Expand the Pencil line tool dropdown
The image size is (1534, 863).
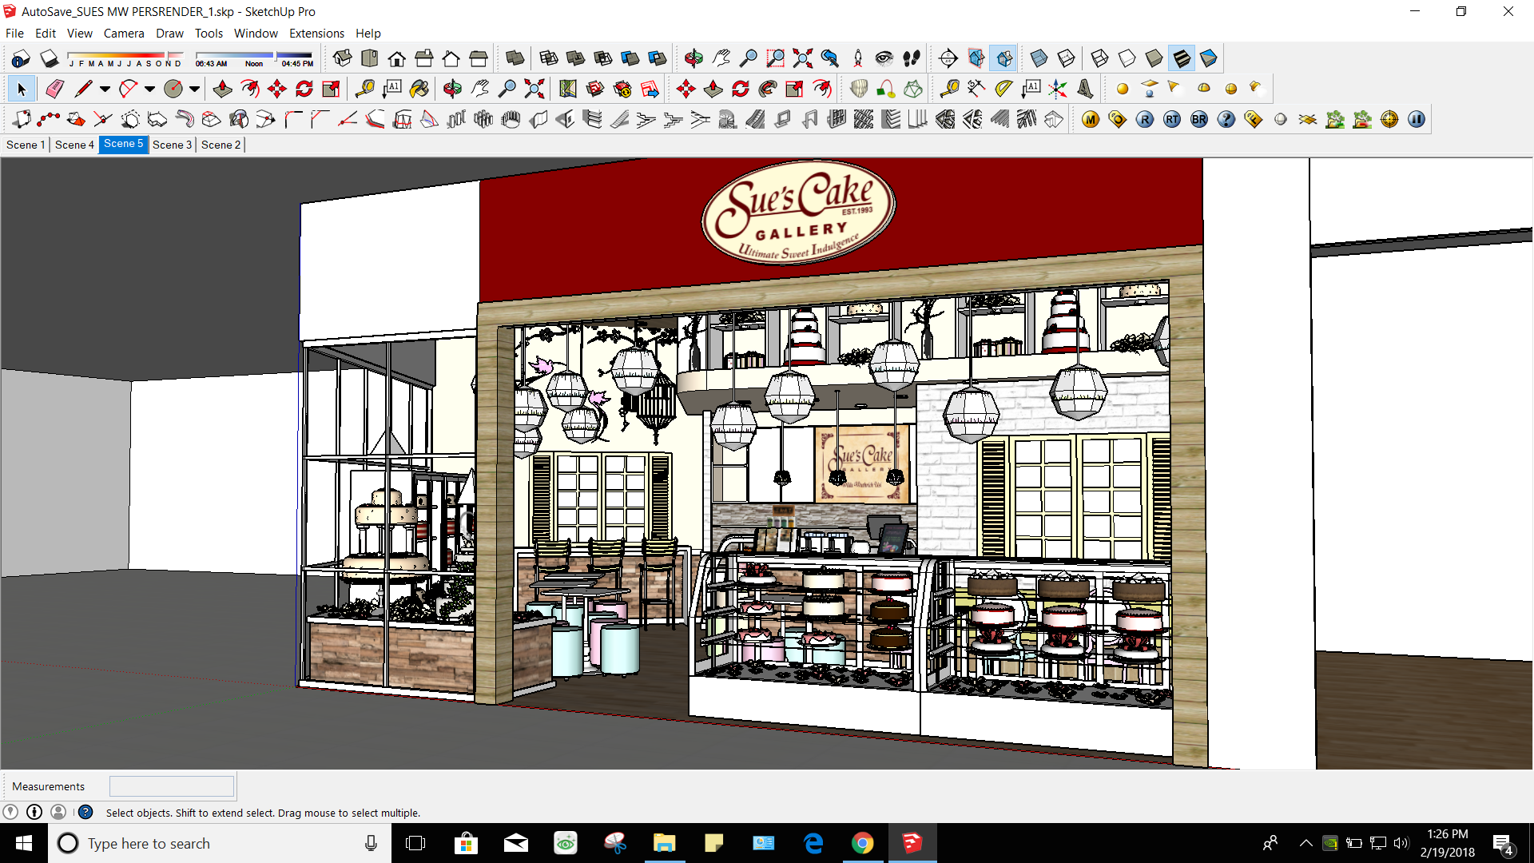[105, 89]
